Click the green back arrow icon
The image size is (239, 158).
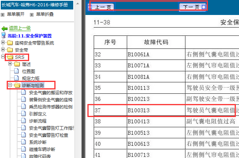pos(4,28)
